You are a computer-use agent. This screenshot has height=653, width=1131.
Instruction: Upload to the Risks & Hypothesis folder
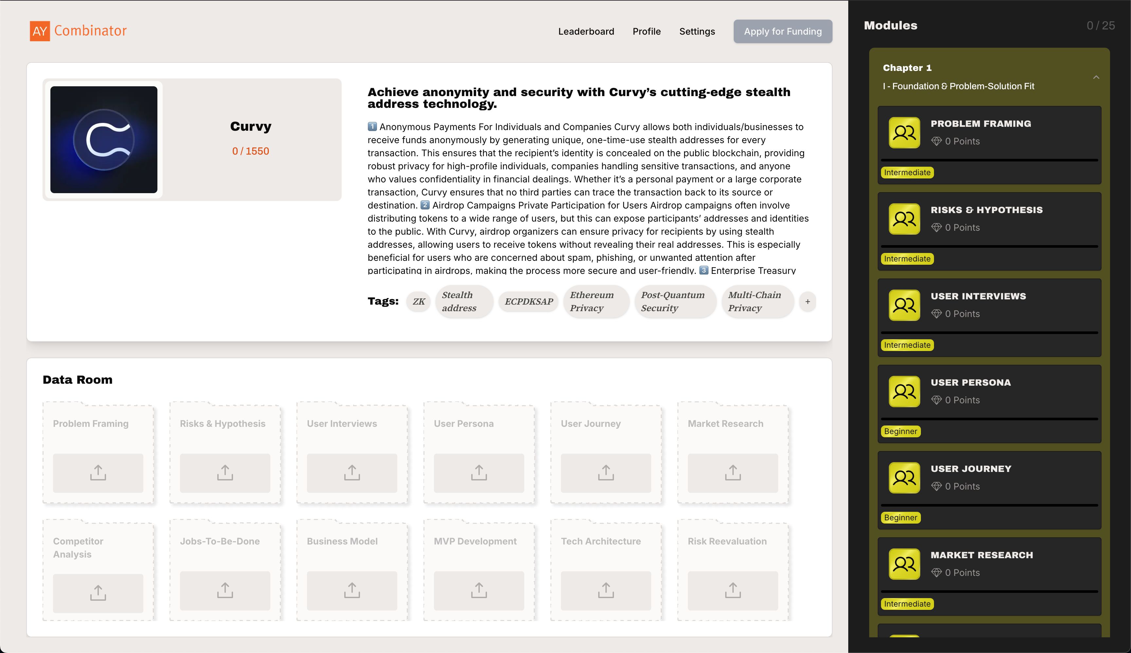coord(225,473)
